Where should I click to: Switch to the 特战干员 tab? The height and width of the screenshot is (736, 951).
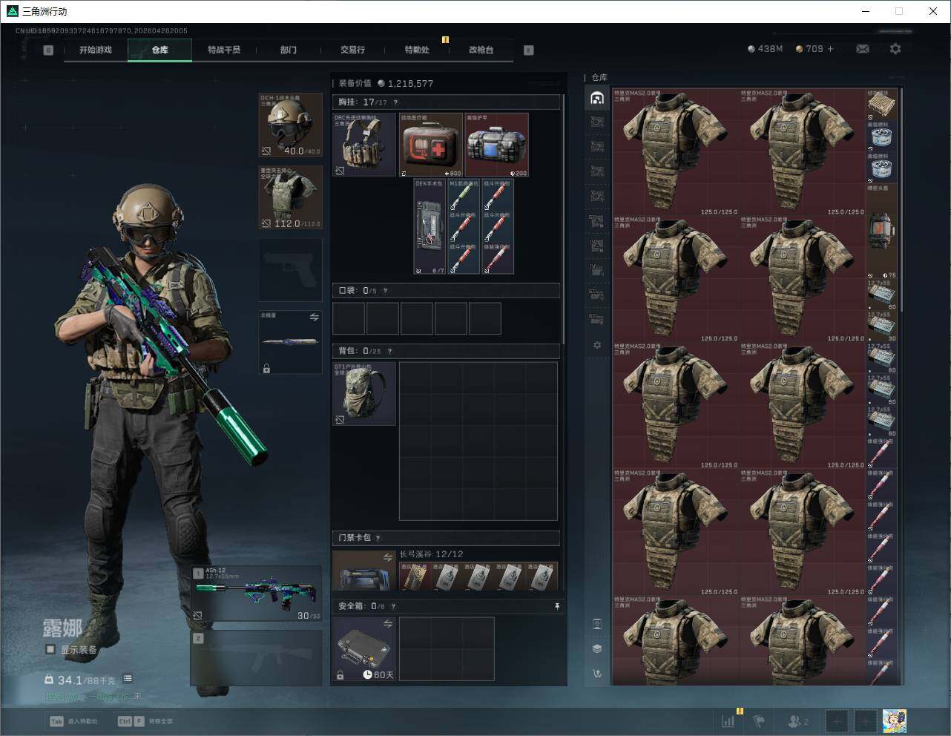point(224,50)
